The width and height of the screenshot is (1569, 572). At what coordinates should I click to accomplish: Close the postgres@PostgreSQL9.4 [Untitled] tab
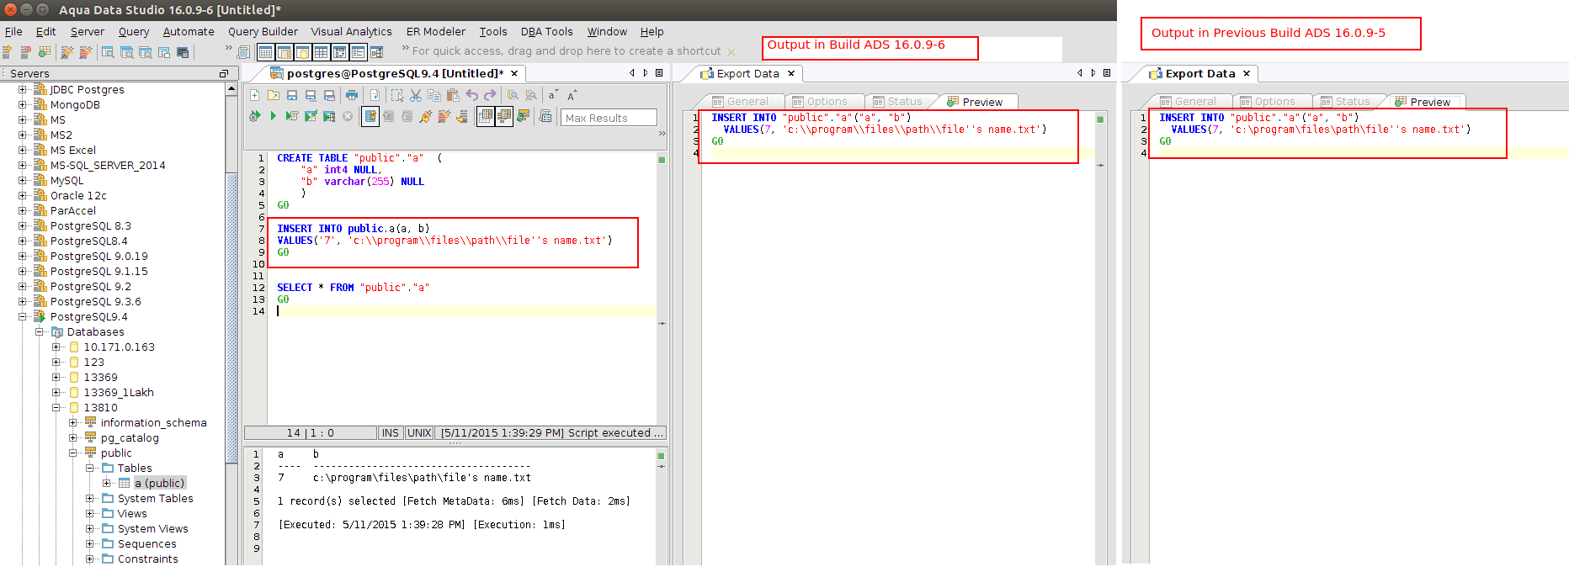pyautogui.click(x=514, y=73)
